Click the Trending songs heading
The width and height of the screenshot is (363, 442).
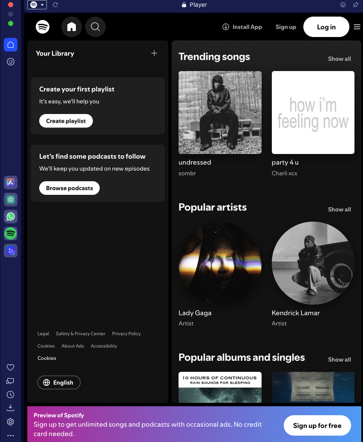click(x=214, y=57)
